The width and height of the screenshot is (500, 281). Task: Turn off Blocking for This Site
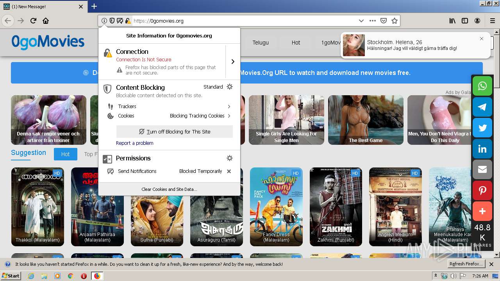coord(175,132)
